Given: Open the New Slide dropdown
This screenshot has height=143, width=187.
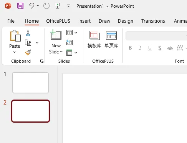Looking at the screenshot, I should coord(56,49).
